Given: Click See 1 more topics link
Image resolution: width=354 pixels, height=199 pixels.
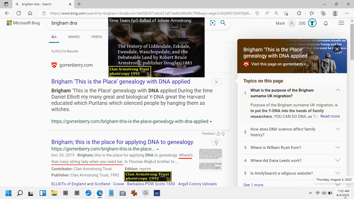Looking at the screenshot, I should (x=253, y=185).
